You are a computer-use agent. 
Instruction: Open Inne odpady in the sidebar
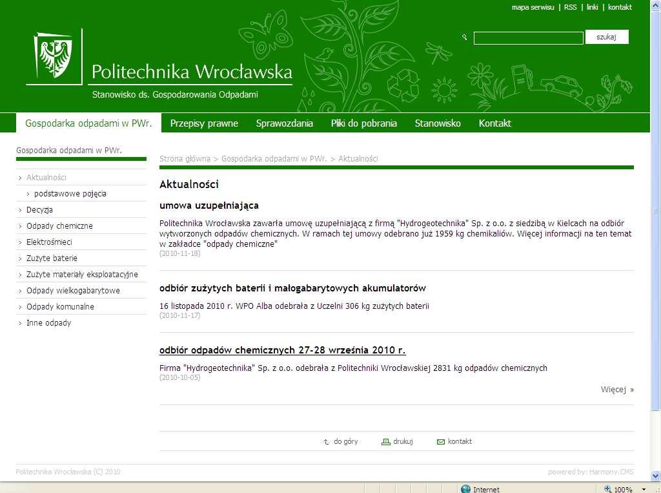pos(49,323)
